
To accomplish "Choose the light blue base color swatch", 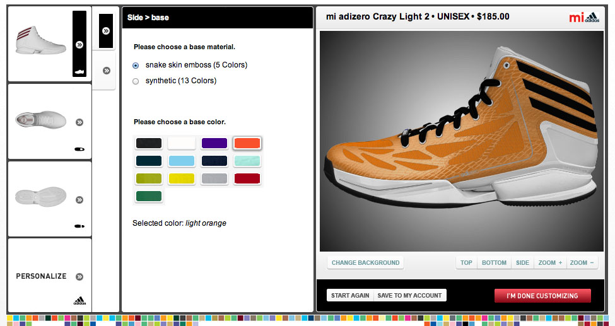I will click(x=182, y=161).
